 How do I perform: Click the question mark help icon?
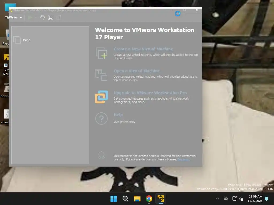101,119
